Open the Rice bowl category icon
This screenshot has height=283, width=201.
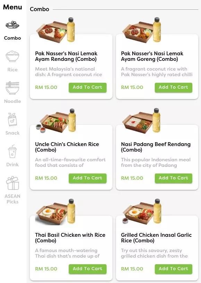pyautogui.click(x=12, y=56)
